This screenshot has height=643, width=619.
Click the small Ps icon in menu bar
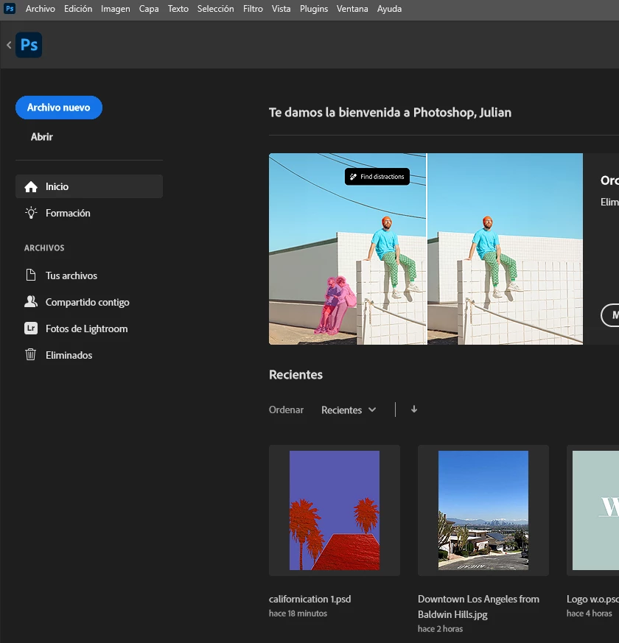[x=10, y=8]
